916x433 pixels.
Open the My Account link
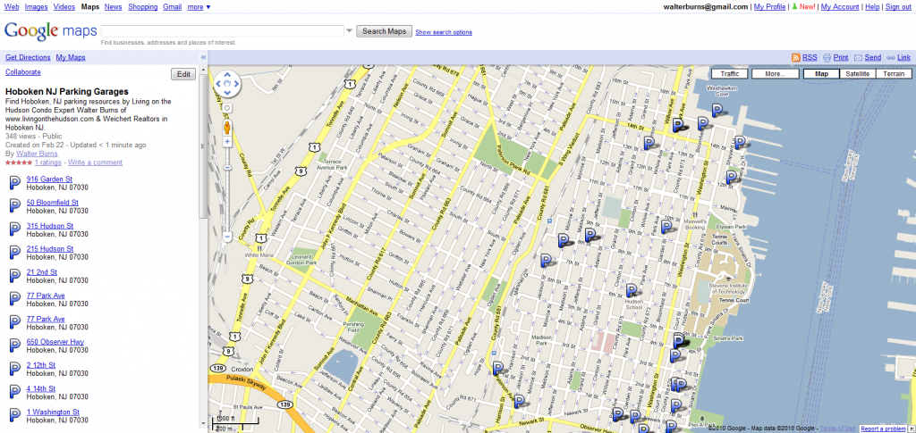point(840,7)
